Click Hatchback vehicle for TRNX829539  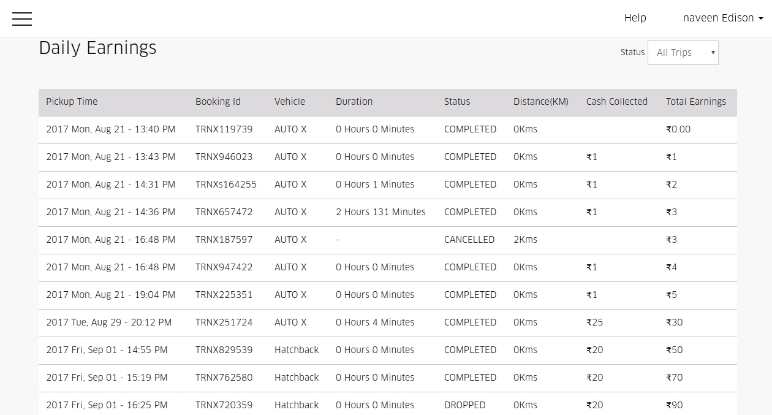coord(297,350)
